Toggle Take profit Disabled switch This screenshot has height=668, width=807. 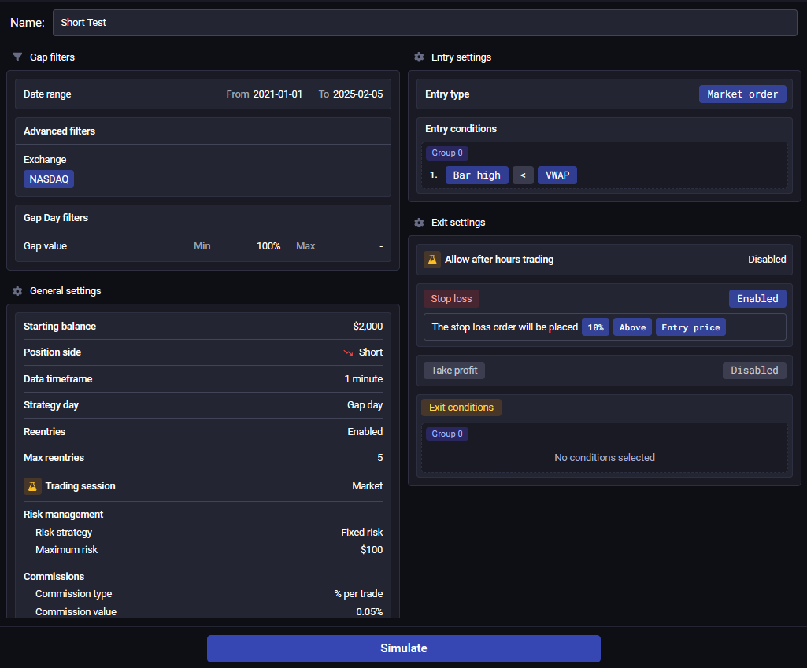[754, 371]
